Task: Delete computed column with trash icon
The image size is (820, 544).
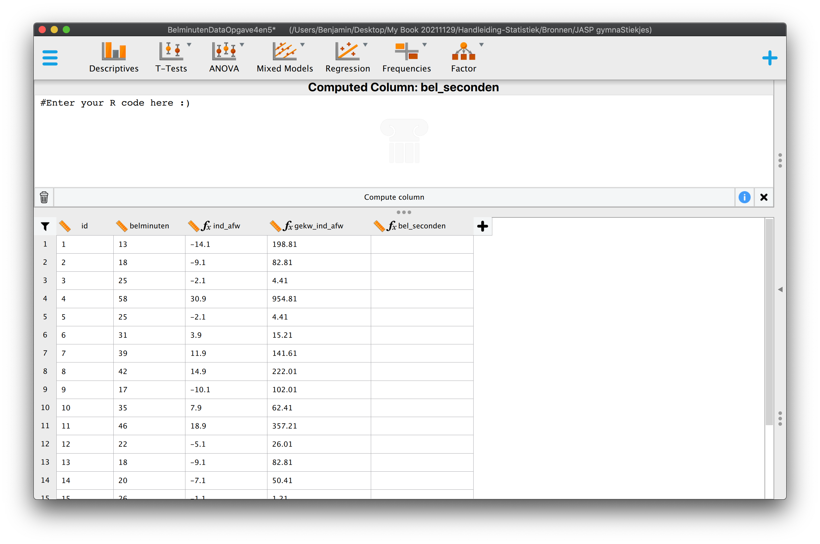Action: pyautogui.click(x=44, y=197)
